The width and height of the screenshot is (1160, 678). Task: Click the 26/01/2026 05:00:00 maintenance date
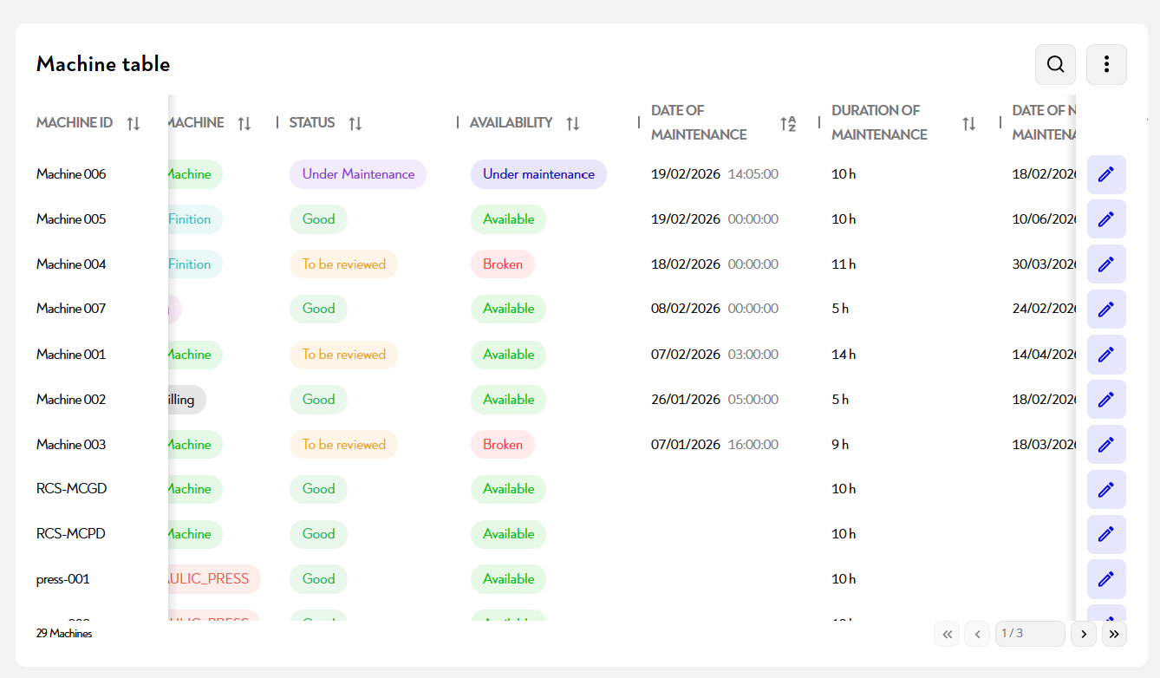click(x=714, y=400)
